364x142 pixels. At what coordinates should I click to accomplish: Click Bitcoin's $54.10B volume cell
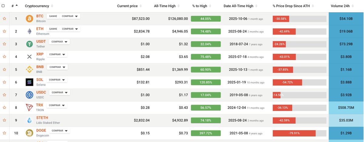346,19
